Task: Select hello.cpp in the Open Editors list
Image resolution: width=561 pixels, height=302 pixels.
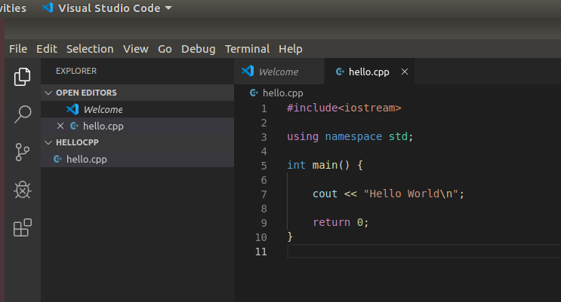Action: (x=137, y=126)
